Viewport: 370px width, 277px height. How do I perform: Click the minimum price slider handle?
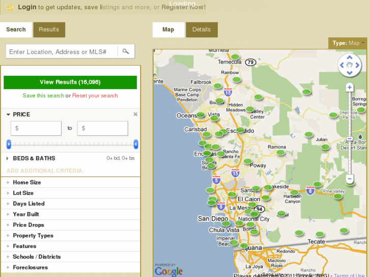coord(9,144)
